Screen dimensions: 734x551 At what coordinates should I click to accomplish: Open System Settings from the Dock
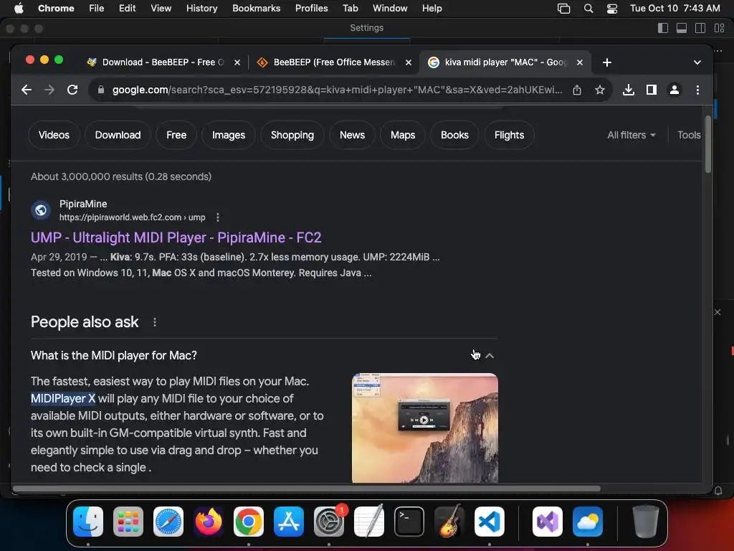point(329,522)
